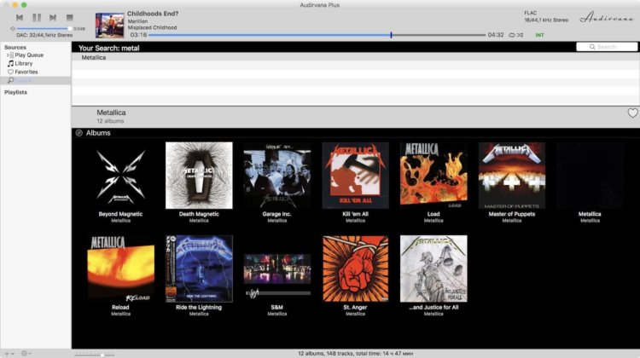Click the Master of Puppets title label

512,214
